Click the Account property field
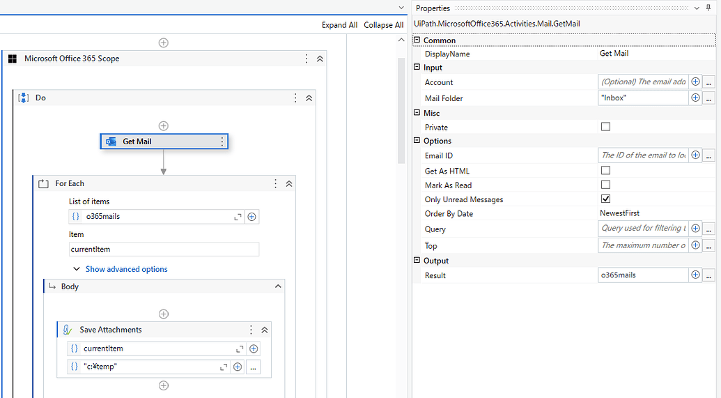 pos(643,82)
